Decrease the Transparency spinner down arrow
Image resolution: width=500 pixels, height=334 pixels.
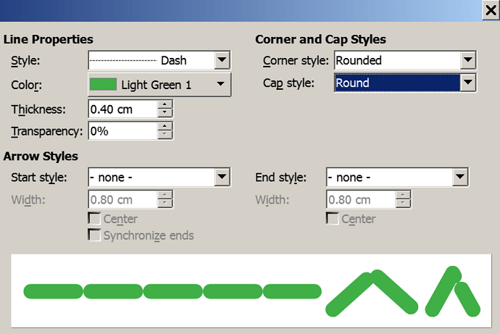(165, 135)
